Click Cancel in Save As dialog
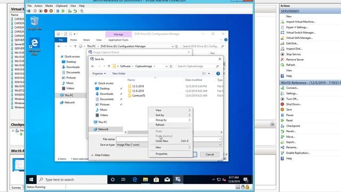 [x=209, y=154]
